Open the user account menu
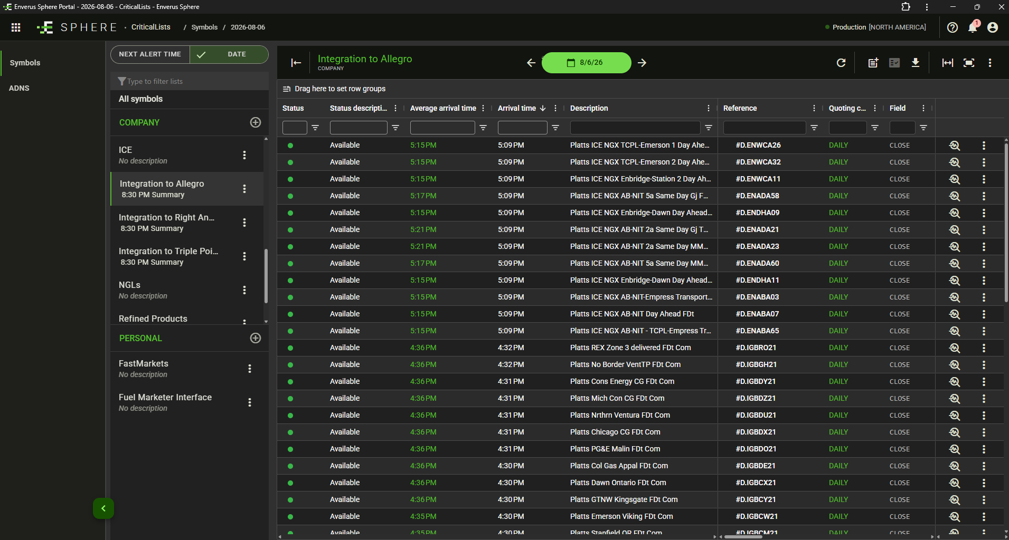The width and height of the screenshot is (1009, 540). pos(993,27)
